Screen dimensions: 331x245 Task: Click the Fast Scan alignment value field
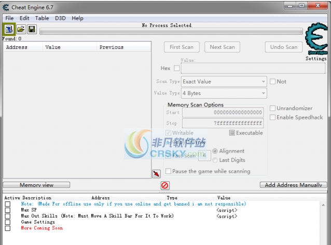(204, 155)
